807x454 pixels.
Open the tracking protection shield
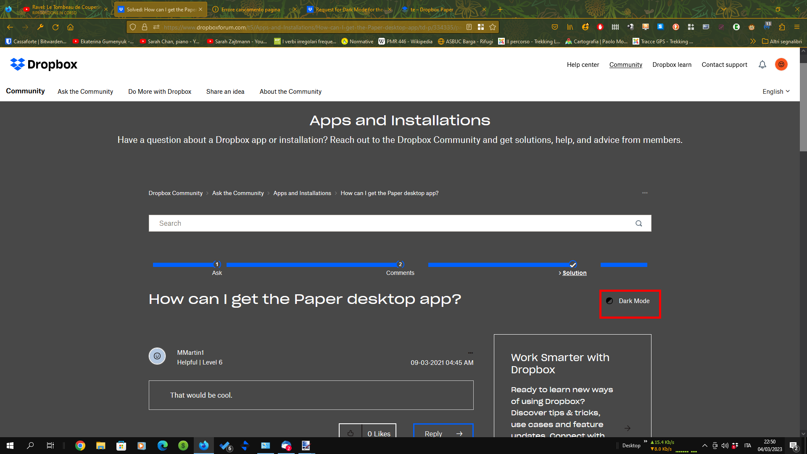133,27
